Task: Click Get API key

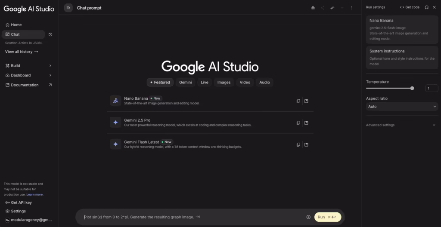Action: (x=19, y=202)
